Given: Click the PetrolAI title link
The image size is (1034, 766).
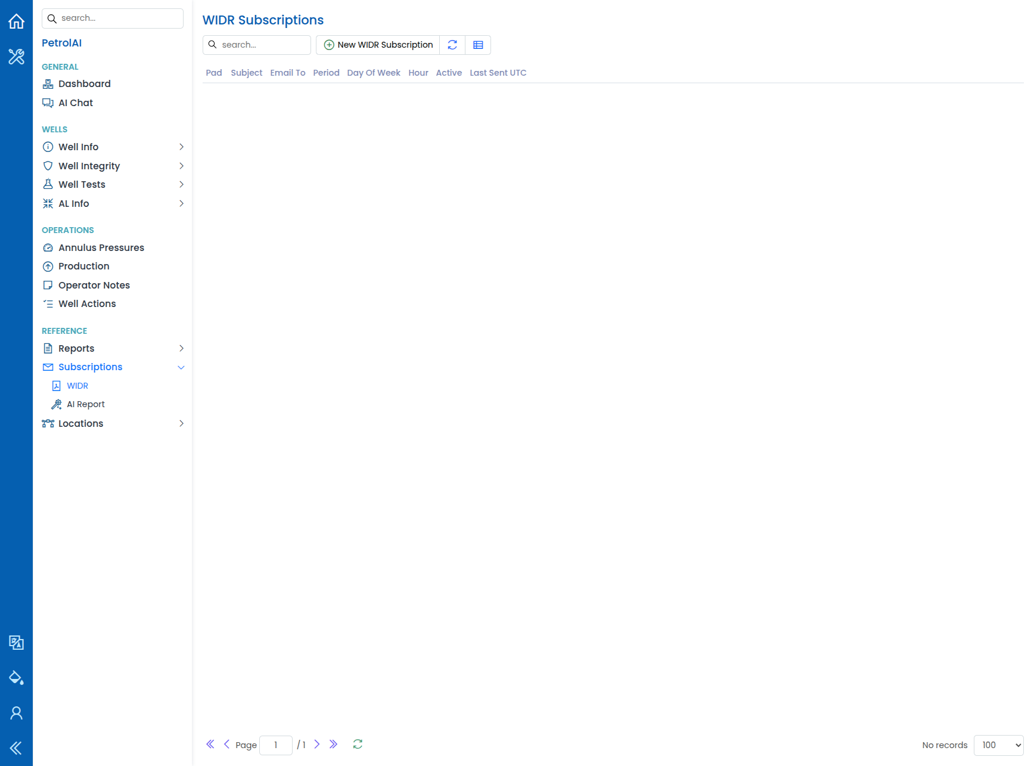Looking at the screenshot, I should [x=62, y=43].
